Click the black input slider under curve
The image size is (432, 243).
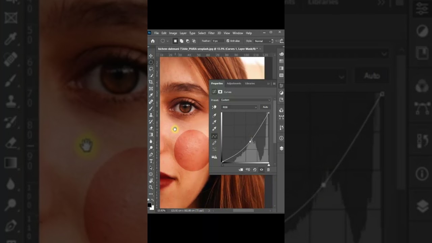pyautogui.click(x=222, y=165)
